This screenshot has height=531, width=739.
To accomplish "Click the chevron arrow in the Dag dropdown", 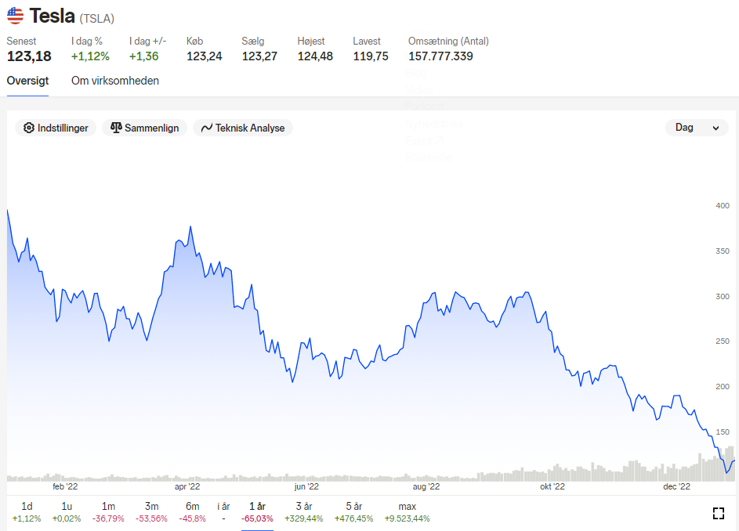I will point(716,128).
